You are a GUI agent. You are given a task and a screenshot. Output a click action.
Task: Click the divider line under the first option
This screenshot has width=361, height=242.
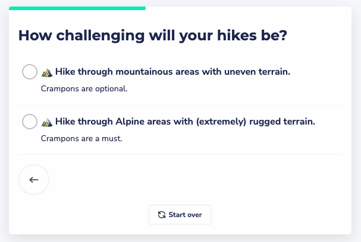(180, 106)
